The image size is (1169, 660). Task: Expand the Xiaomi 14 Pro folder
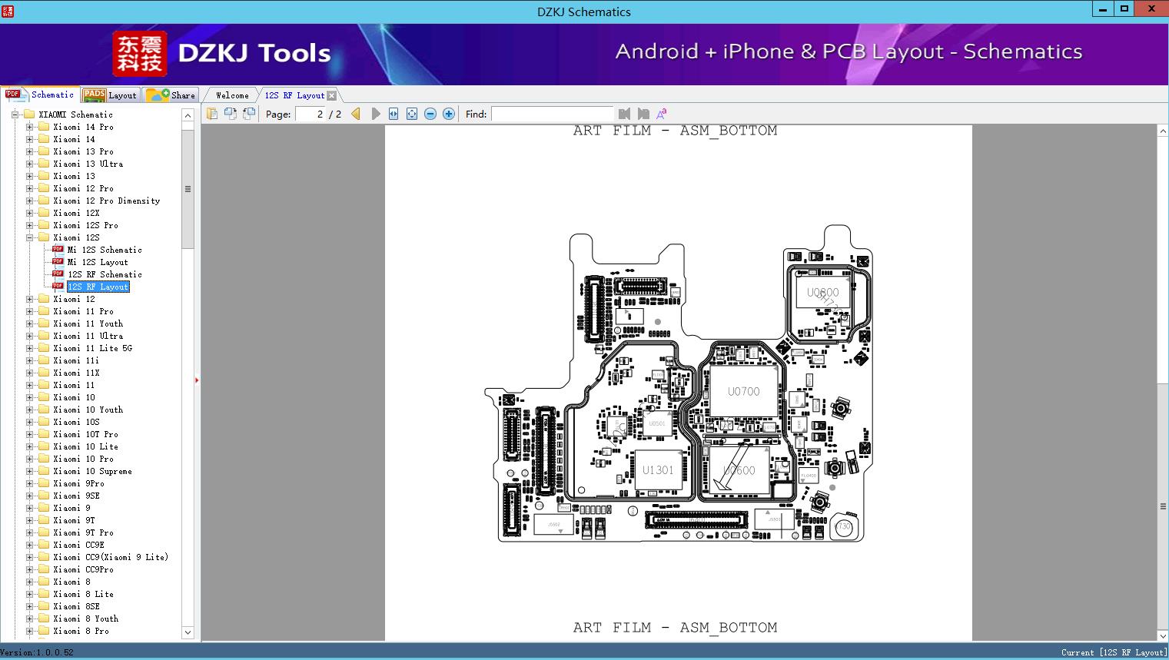(x=29, y=127)
